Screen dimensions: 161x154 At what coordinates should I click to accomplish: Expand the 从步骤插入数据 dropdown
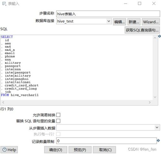click(x=157, y=128)
